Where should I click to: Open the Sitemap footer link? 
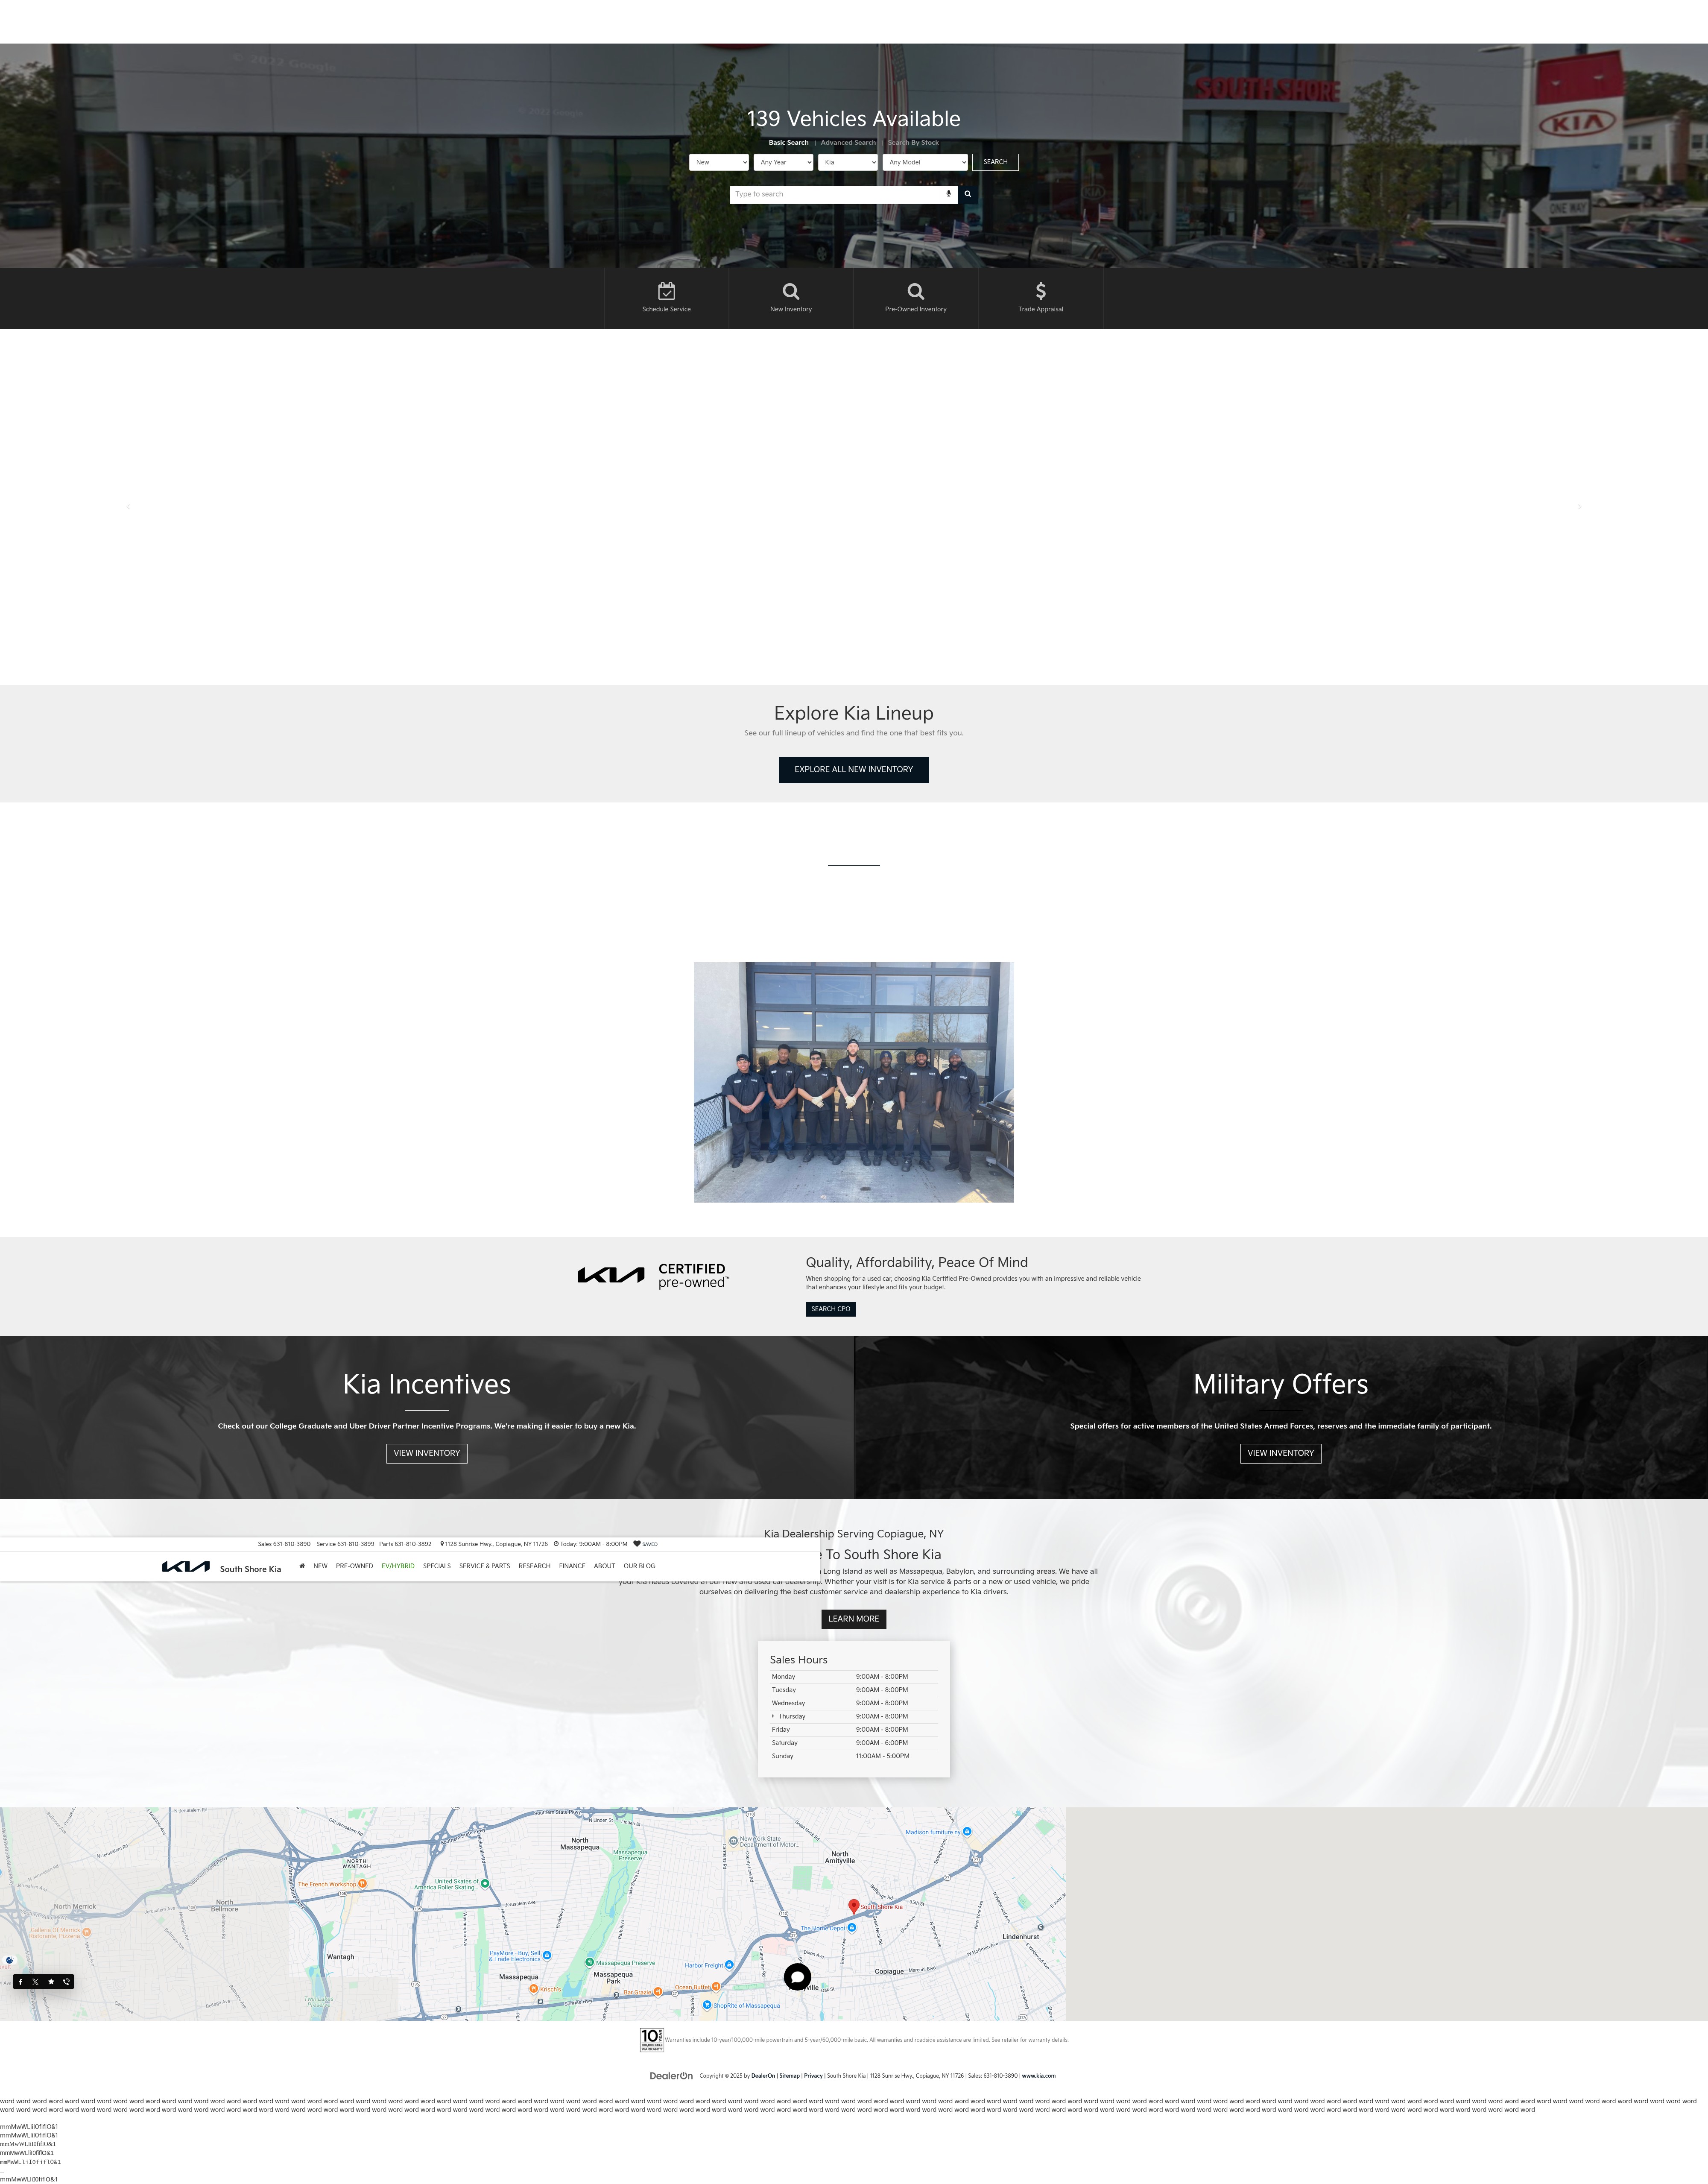point(789,2076)
